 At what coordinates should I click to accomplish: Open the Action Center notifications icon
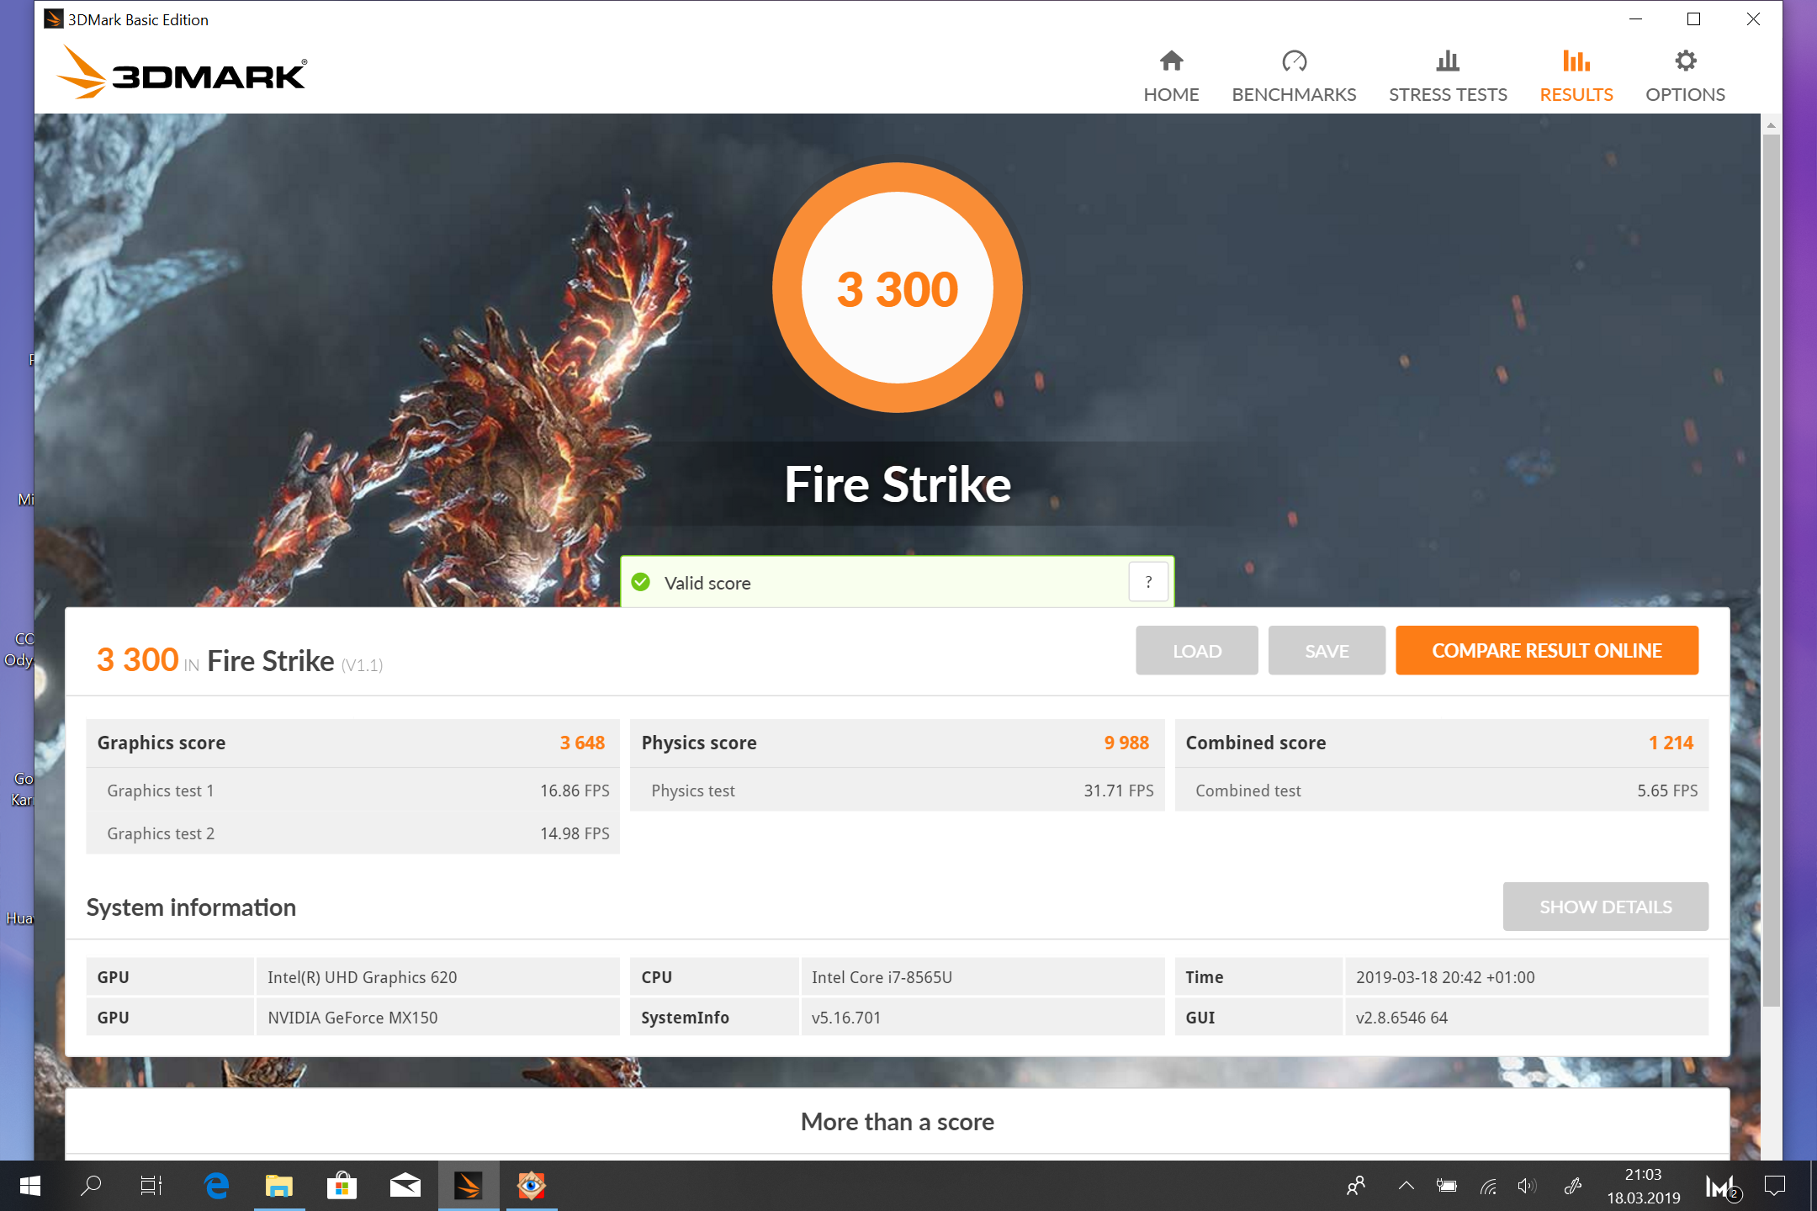pos(1775,1186)
